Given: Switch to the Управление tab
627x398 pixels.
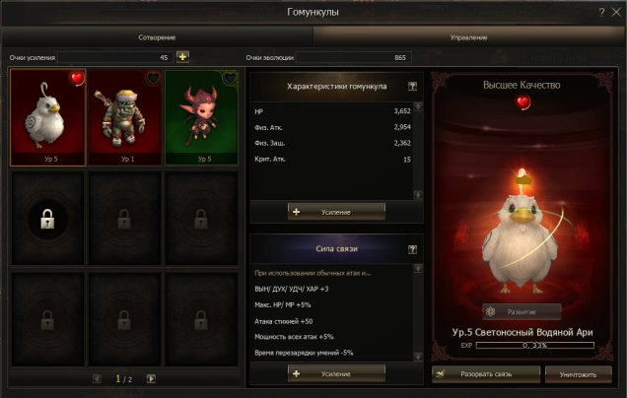Looking at the screenshot, I should tap(468, 37).
